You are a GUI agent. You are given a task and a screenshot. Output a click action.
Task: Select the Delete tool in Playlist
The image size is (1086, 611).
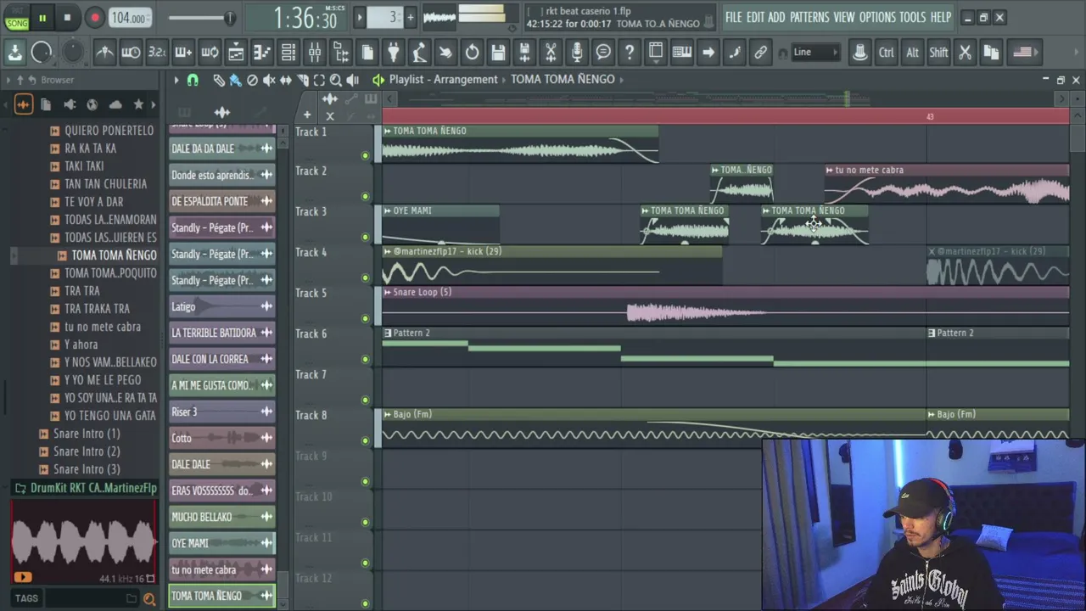(252, 81)
